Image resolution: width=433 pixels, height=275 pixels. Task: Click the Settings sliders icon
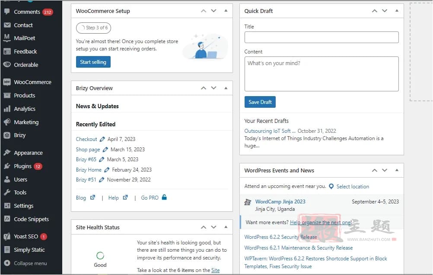point(7,206)
